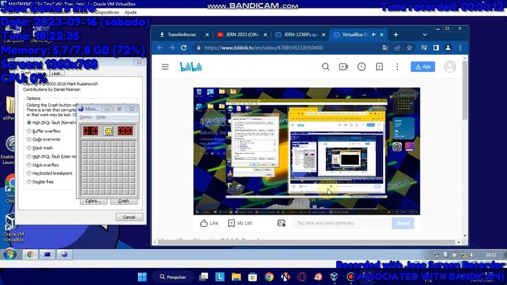Viewport: 507px width, 285px height.
Task: Open the bilibili user profile avatar
Action: [449, 67]
